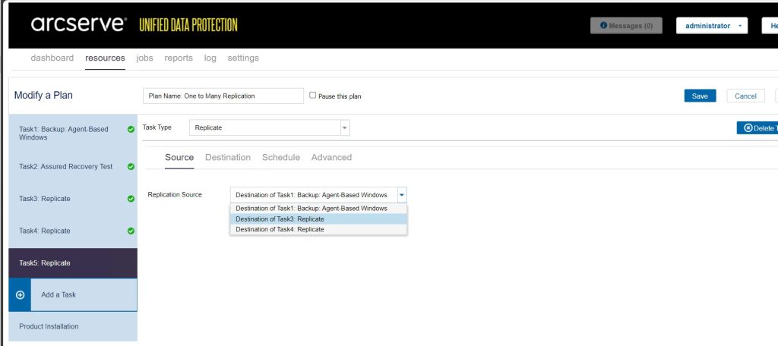Open the Schedule sub-tab
The height and width of the screenshot is (346, 778).
[281, 158]
